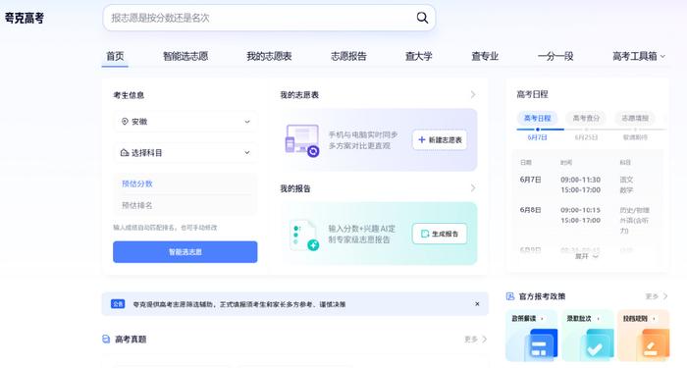This screenshot has height=368, width=687.
Task: Click the blue 智能选志愿 button
Action: (185, 252)
